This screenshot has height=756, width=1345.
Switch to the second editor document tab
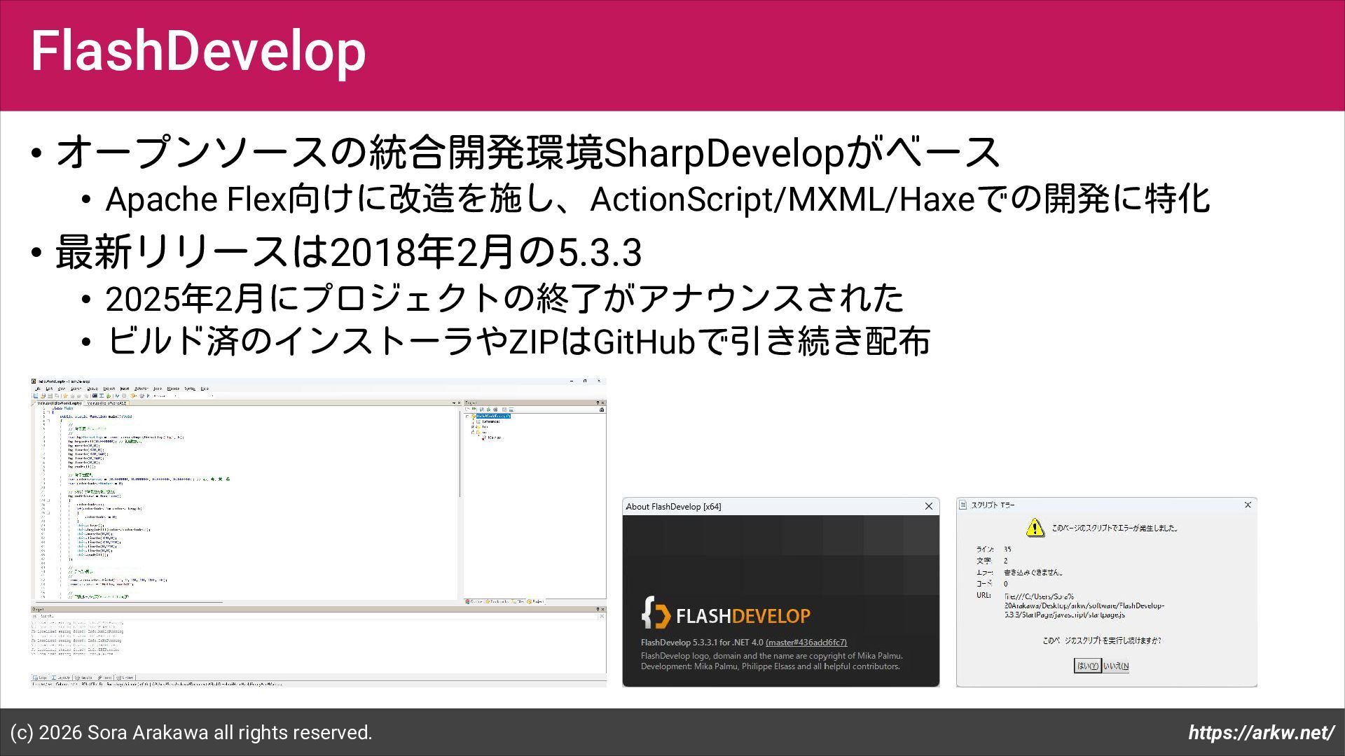(x=106, y=403)
